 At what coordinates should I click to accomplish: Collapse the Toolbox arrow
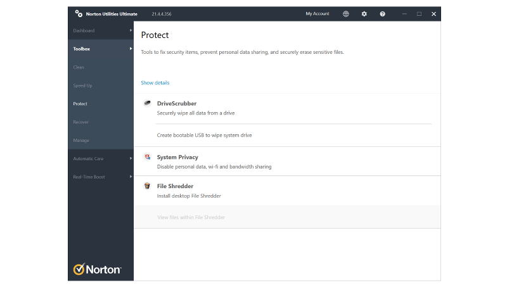(x=131, y=49)
